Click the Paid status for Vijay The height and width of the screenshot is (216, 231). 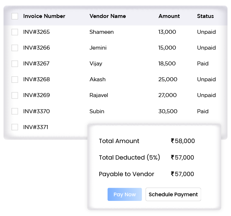coord(203,64)
